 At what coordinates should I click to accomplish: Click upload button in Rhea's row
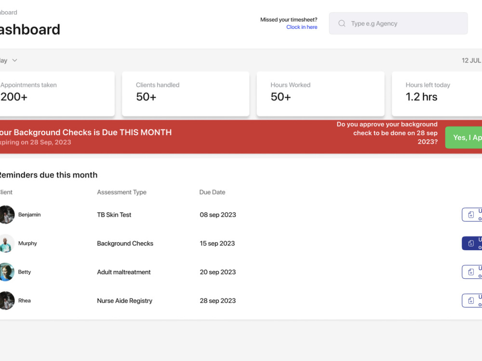472,300
